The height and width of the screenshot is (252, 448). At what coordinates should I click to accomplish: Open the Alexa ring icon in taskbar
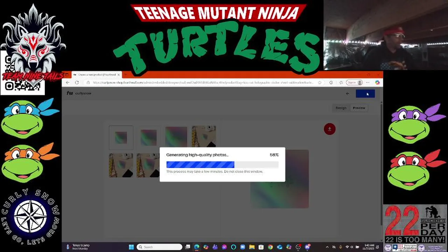(x=233, y=247)
